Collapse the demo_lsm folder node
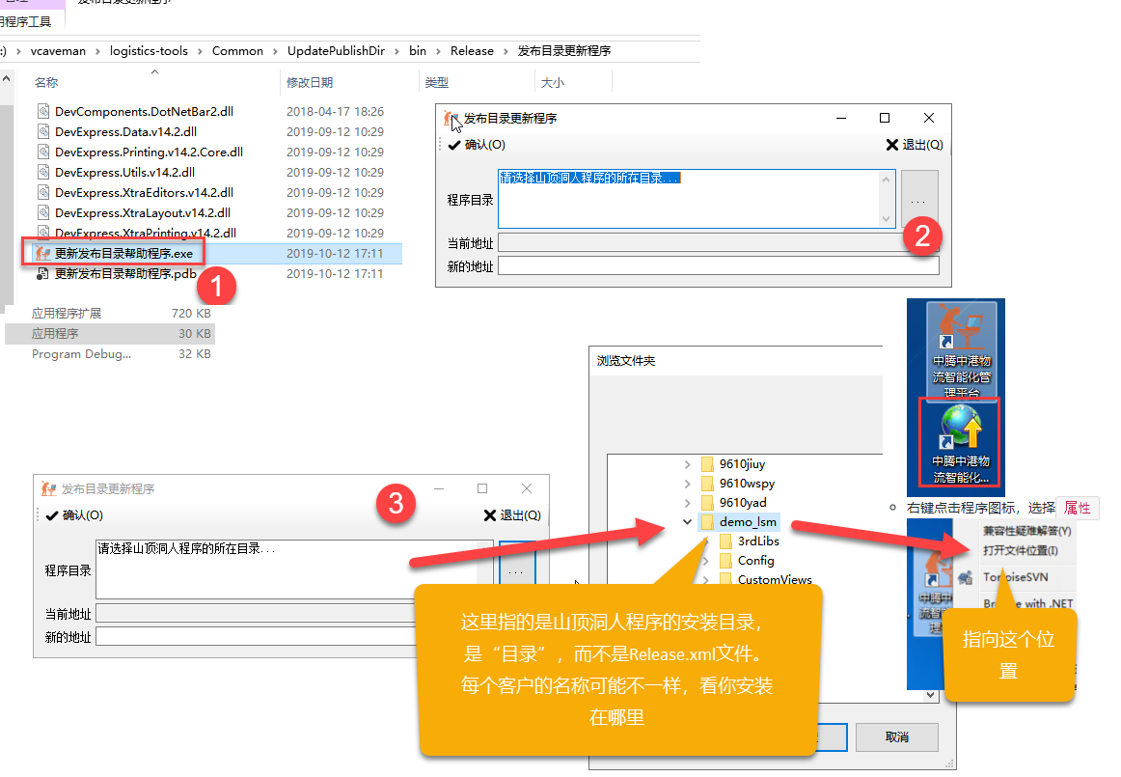This screenshot has width=1121, height=777. (687, 522)
